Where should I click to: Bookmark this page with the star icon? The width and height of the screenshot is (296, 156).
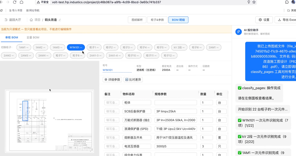(254, 2)
